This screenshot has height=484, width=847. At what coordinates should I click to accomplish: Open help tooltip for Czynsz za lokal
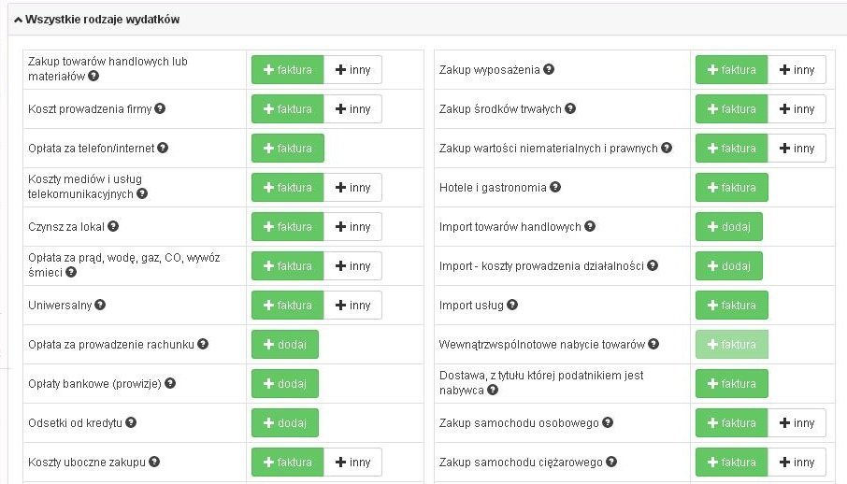pyautogui.click(x=114, y=226)
